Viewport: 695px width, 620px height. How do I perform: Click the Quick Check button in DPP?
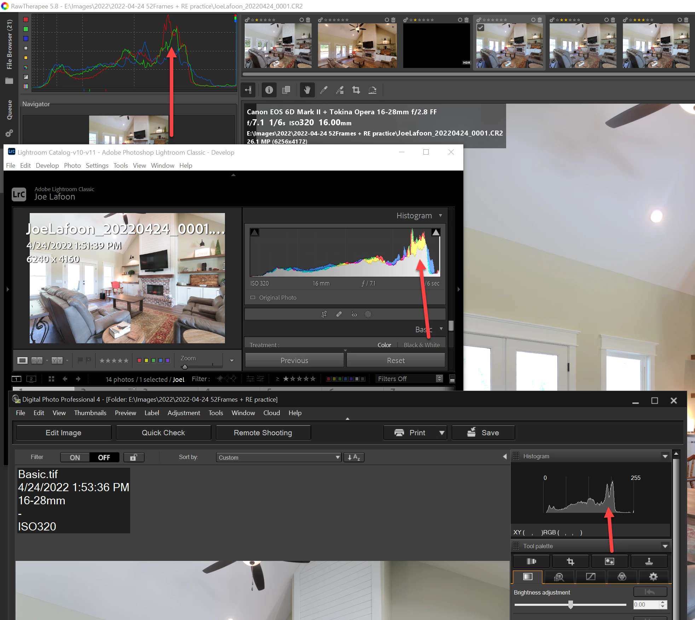(163, 433)
